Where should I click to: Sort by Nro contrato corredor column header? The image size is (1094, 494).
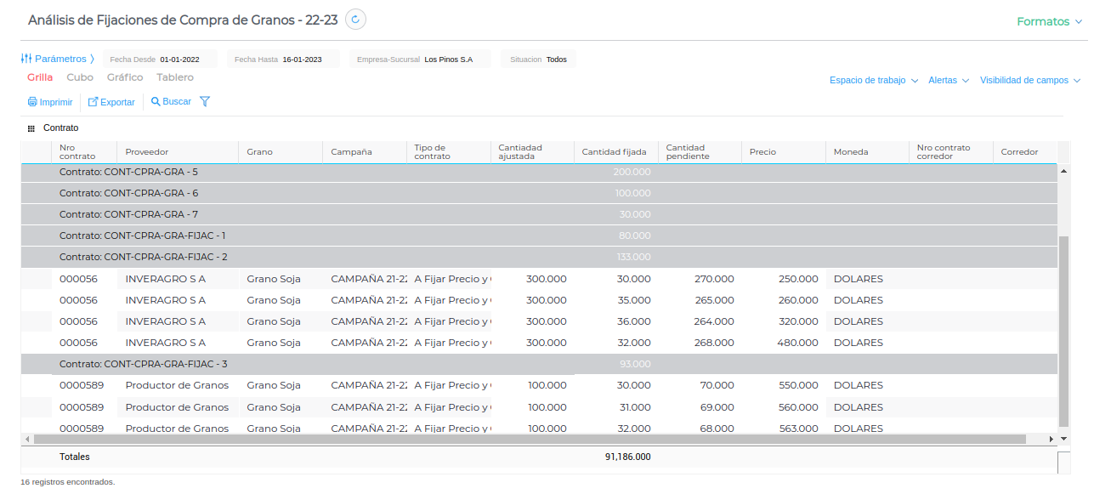click(951, 152)
